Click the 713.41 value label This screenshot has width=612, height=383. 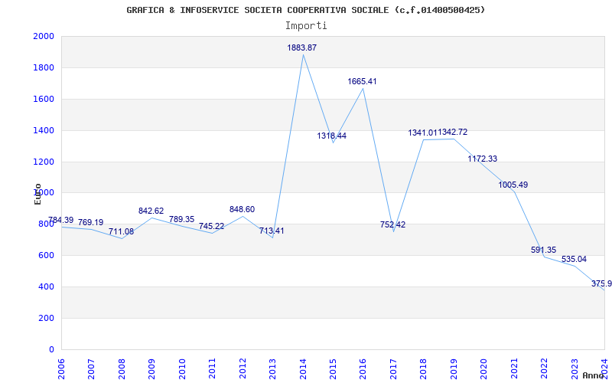pyautogui.click(x=272, y=231)
